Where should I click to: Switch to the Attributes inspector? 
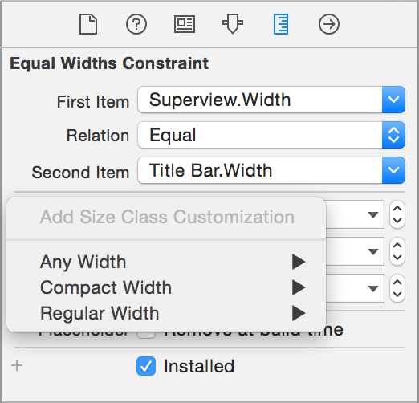coord(233,24)
